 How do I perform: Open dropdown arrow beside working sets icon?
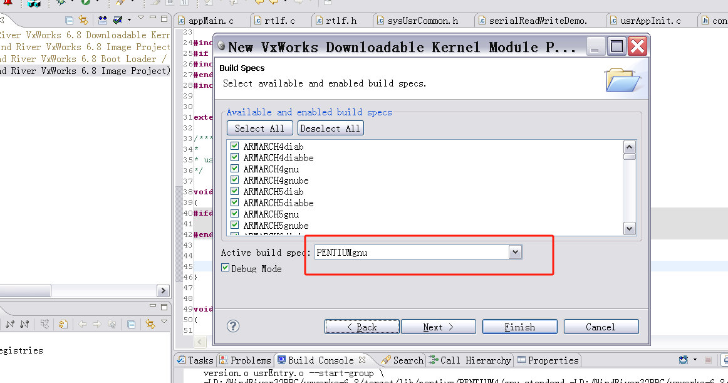click(130, 20)
